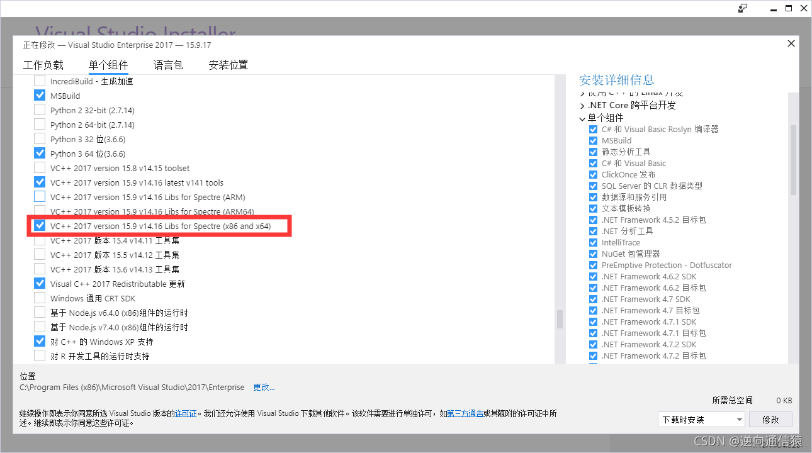Uncheck .NET Framework 4.7 目标包

[x=593, y=310]
